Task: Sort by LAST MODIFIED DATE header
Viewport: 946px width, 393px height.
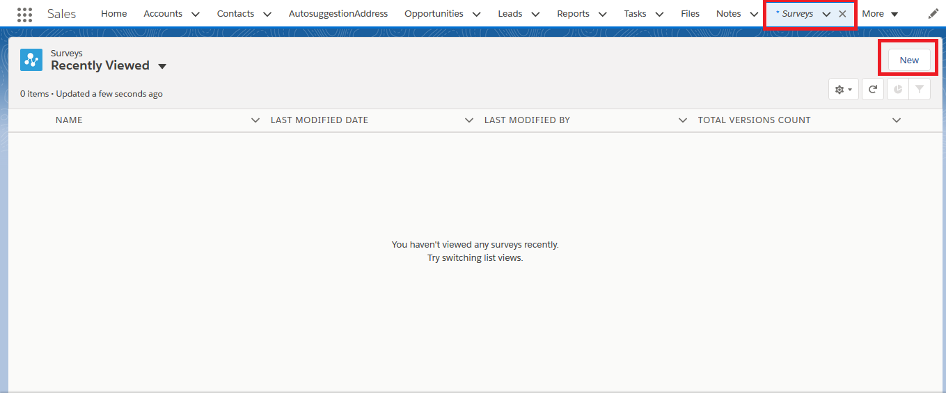Action: pos(320,120)
